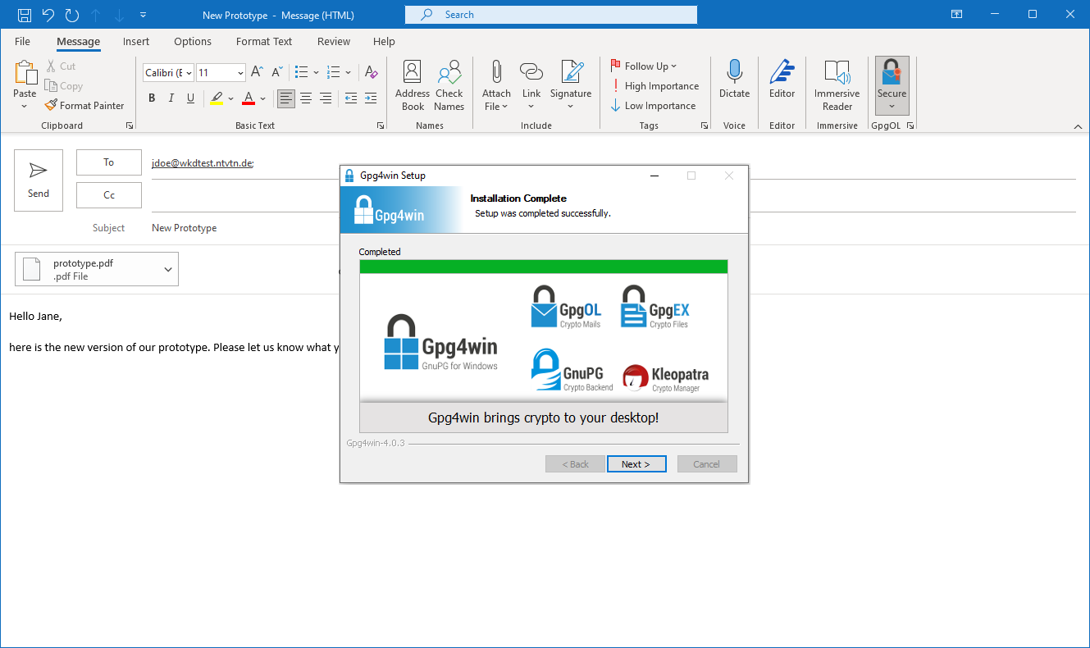Click the Redo icon in title bar
Screen dimensions: 1090x648
point(72,15)
